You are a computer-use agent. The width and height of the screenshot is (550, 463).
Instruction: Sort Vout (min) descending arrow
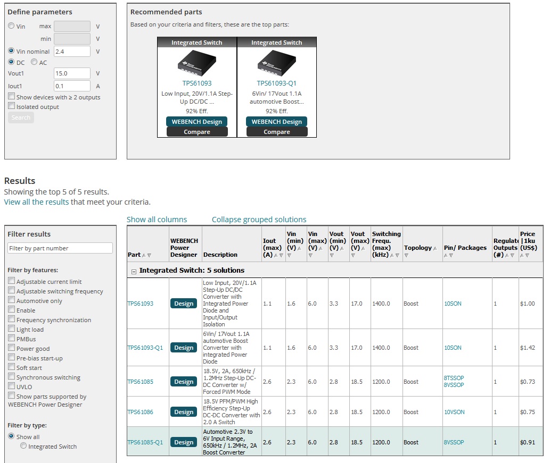pos(332,255)
